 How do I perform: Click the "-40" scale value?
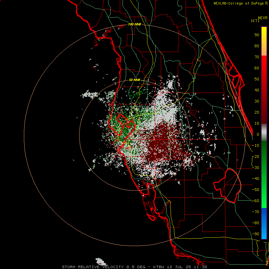click(256, 179)
